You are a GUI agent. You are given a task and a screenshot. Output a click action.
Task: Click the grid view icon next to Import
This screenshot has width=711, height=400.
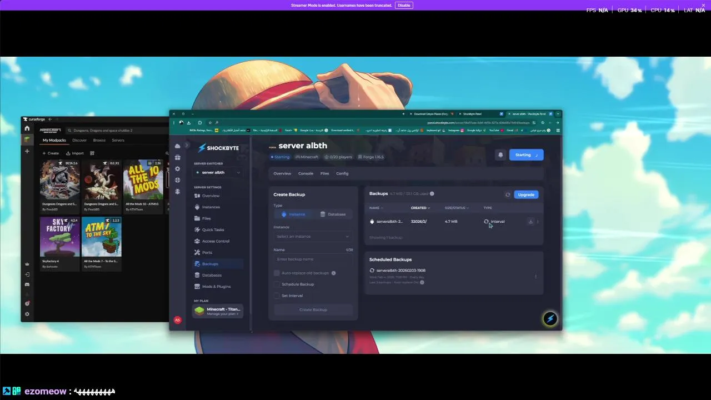click(92, 153)
